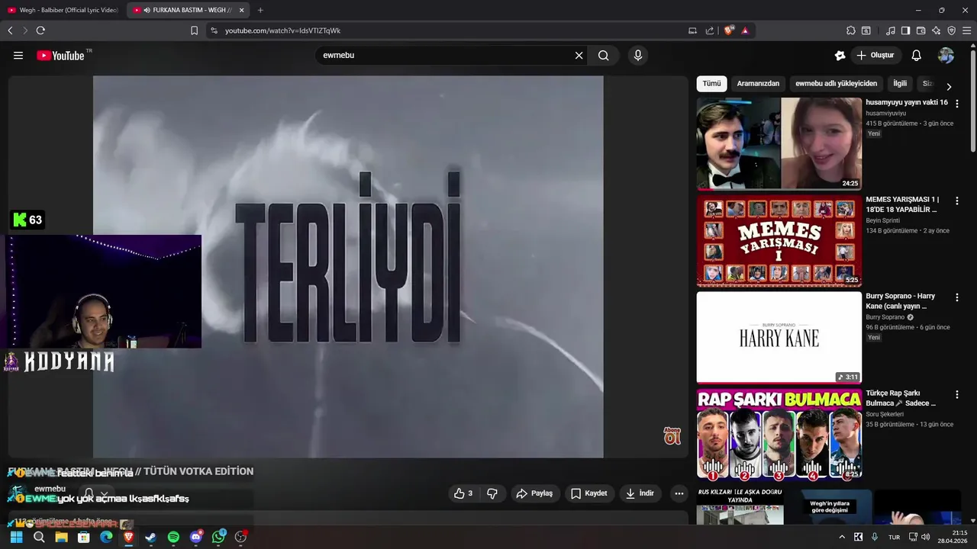Screen dimensions: 977x549
Task: Open a new browser tab
Action: (x=260, y=10)
